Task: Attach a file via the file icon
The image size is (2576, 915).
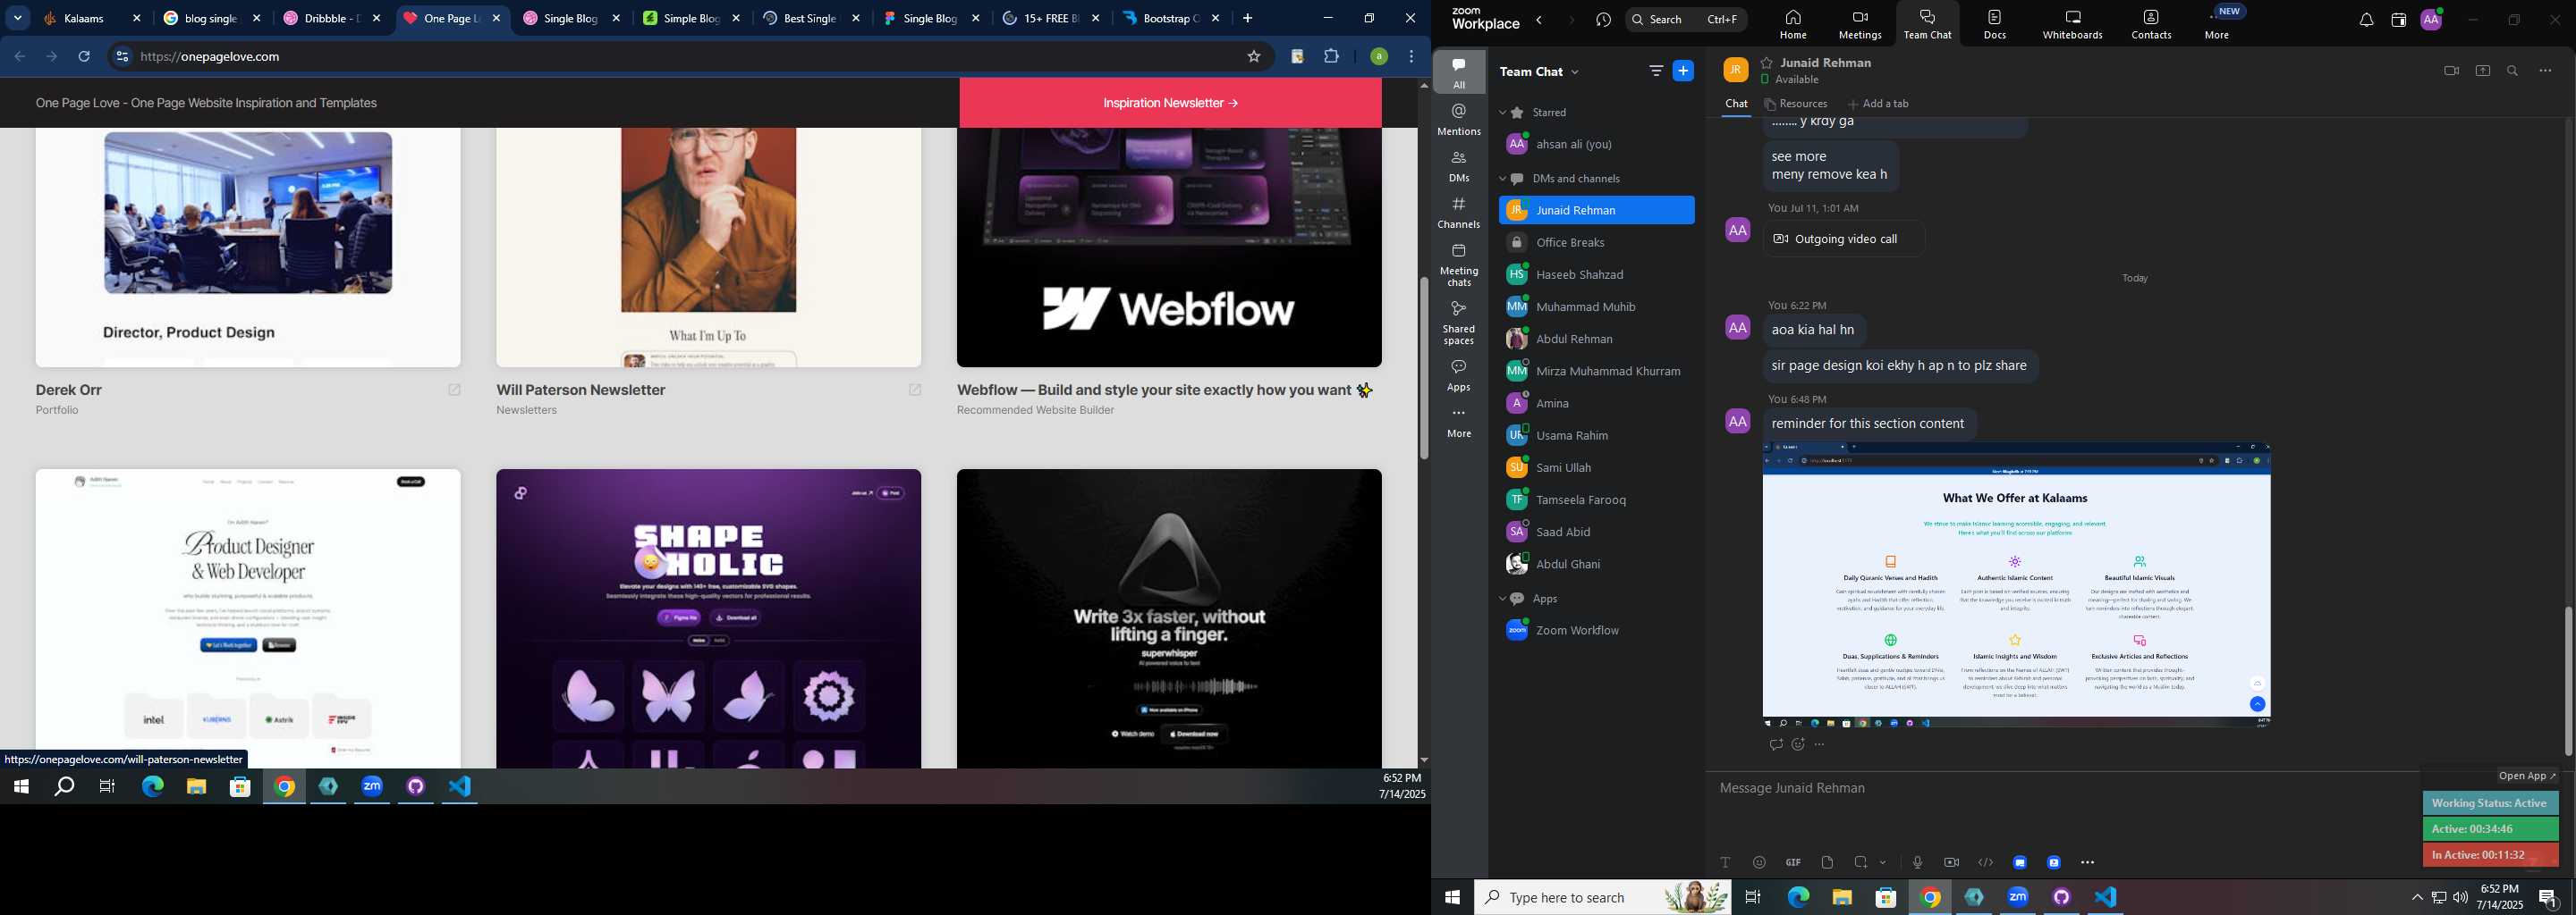Action: pos(1827,862)
